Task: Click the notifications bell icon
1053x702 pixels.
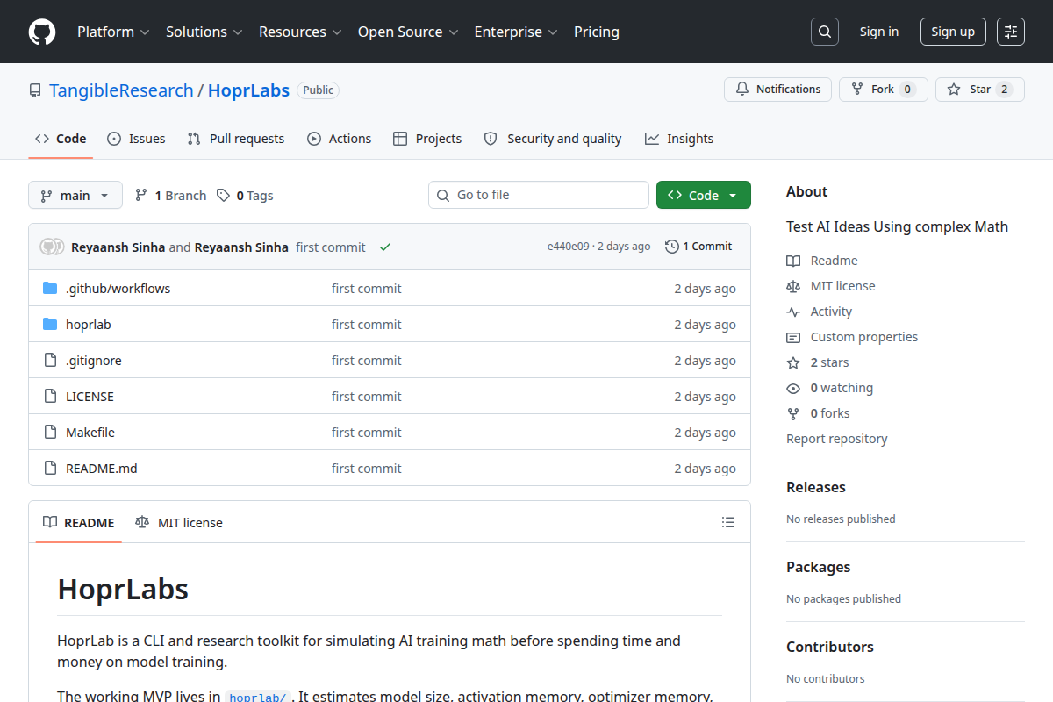Action: [742, 90]
